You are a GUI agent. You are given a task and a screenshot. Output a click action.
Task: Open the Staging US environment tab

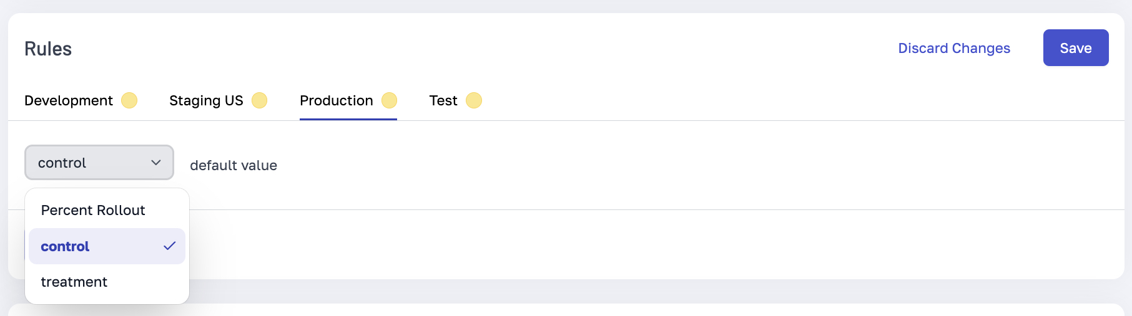click(206, 101)
